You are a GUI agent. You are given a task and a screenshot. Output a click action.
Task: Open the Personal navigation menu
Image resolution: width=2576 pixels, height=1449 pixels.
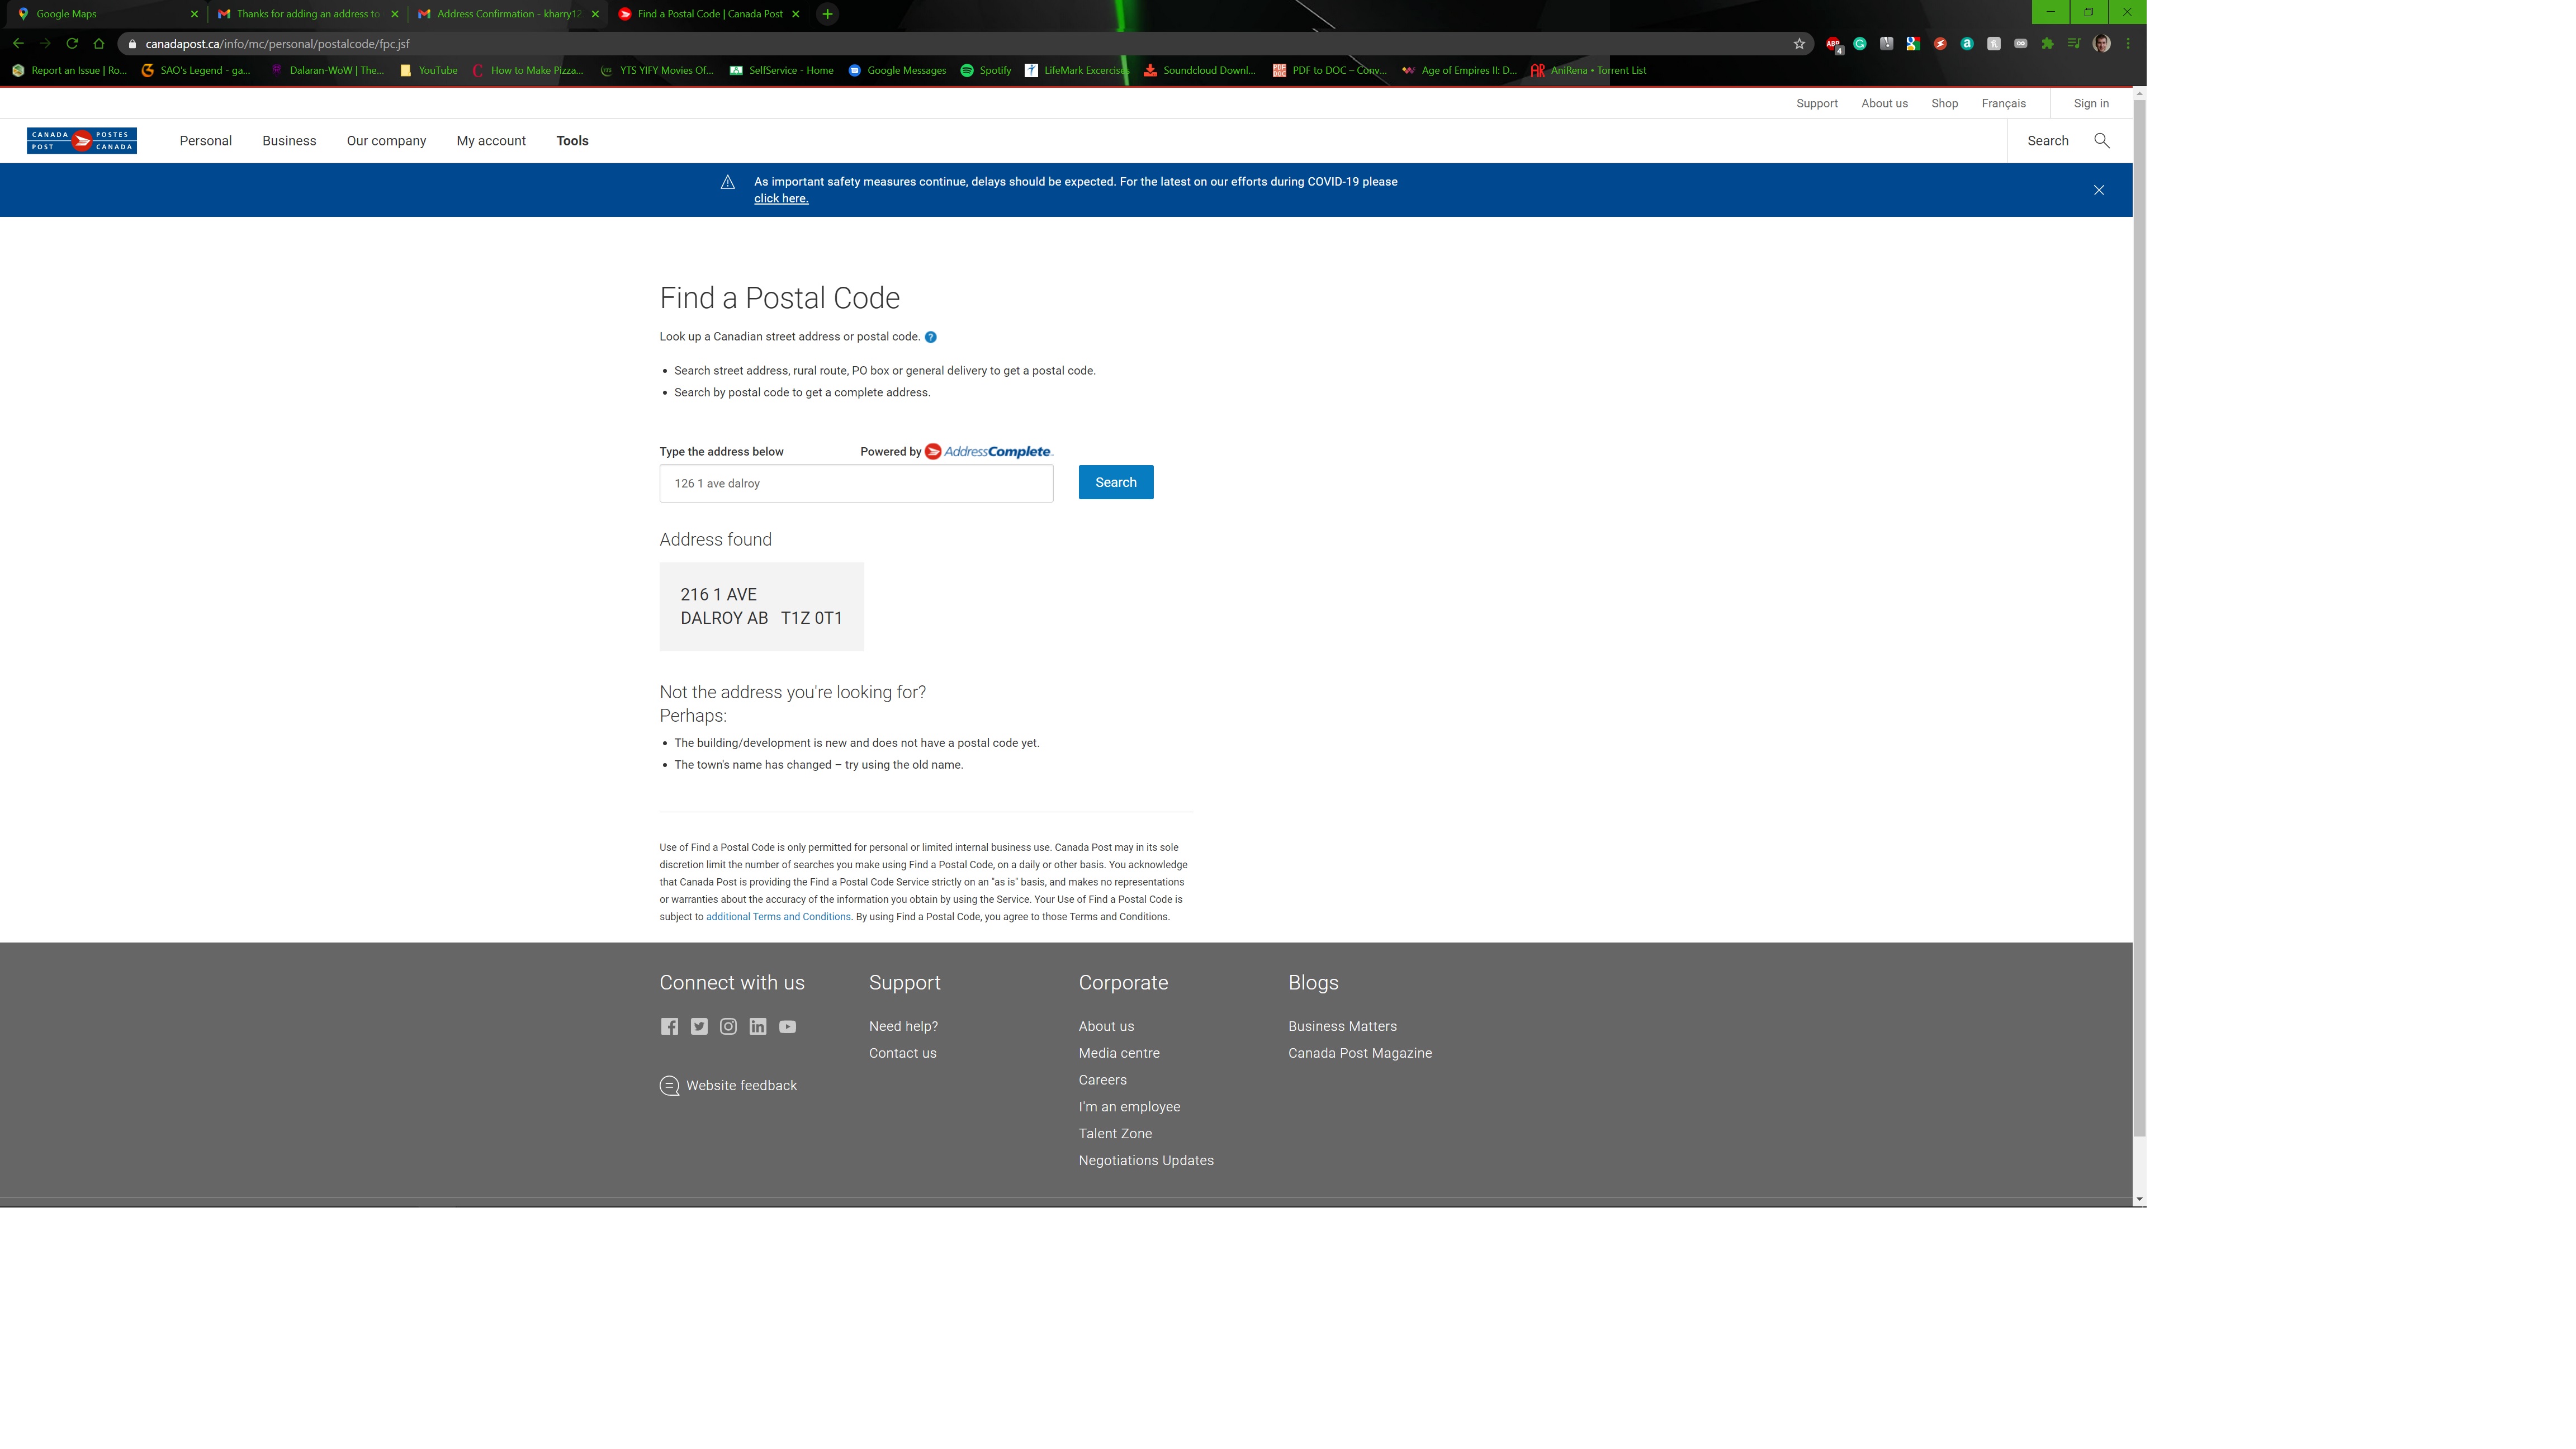pos(205,141)
